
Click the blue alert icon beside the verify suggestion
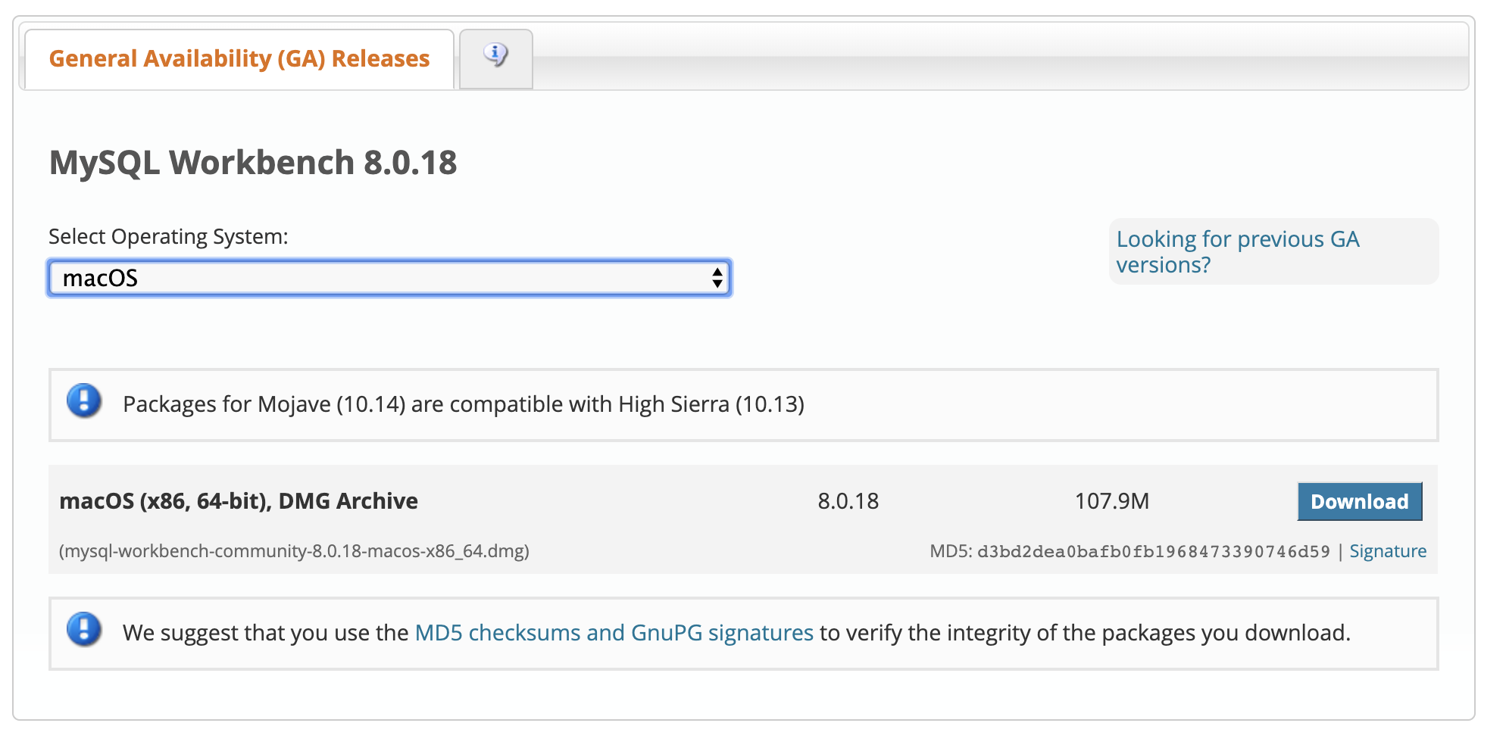(x=84, y=630)
